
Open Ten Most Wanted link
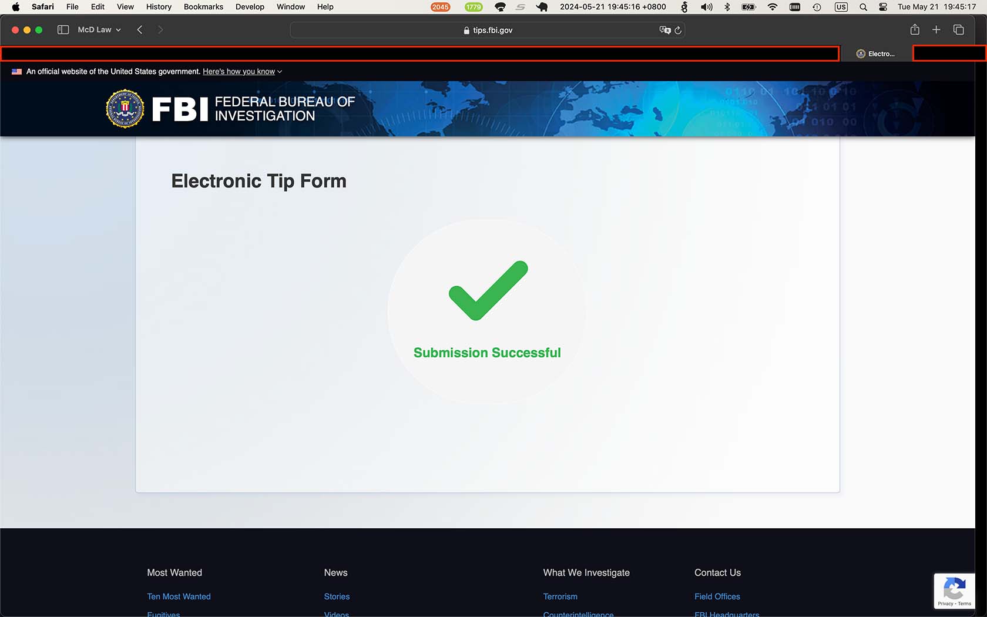coord(179,596)
